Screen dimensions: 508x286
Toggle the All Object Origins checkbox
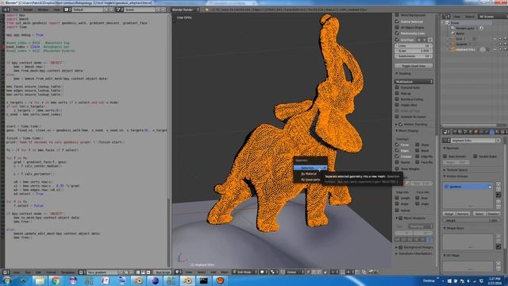(397, 27)
